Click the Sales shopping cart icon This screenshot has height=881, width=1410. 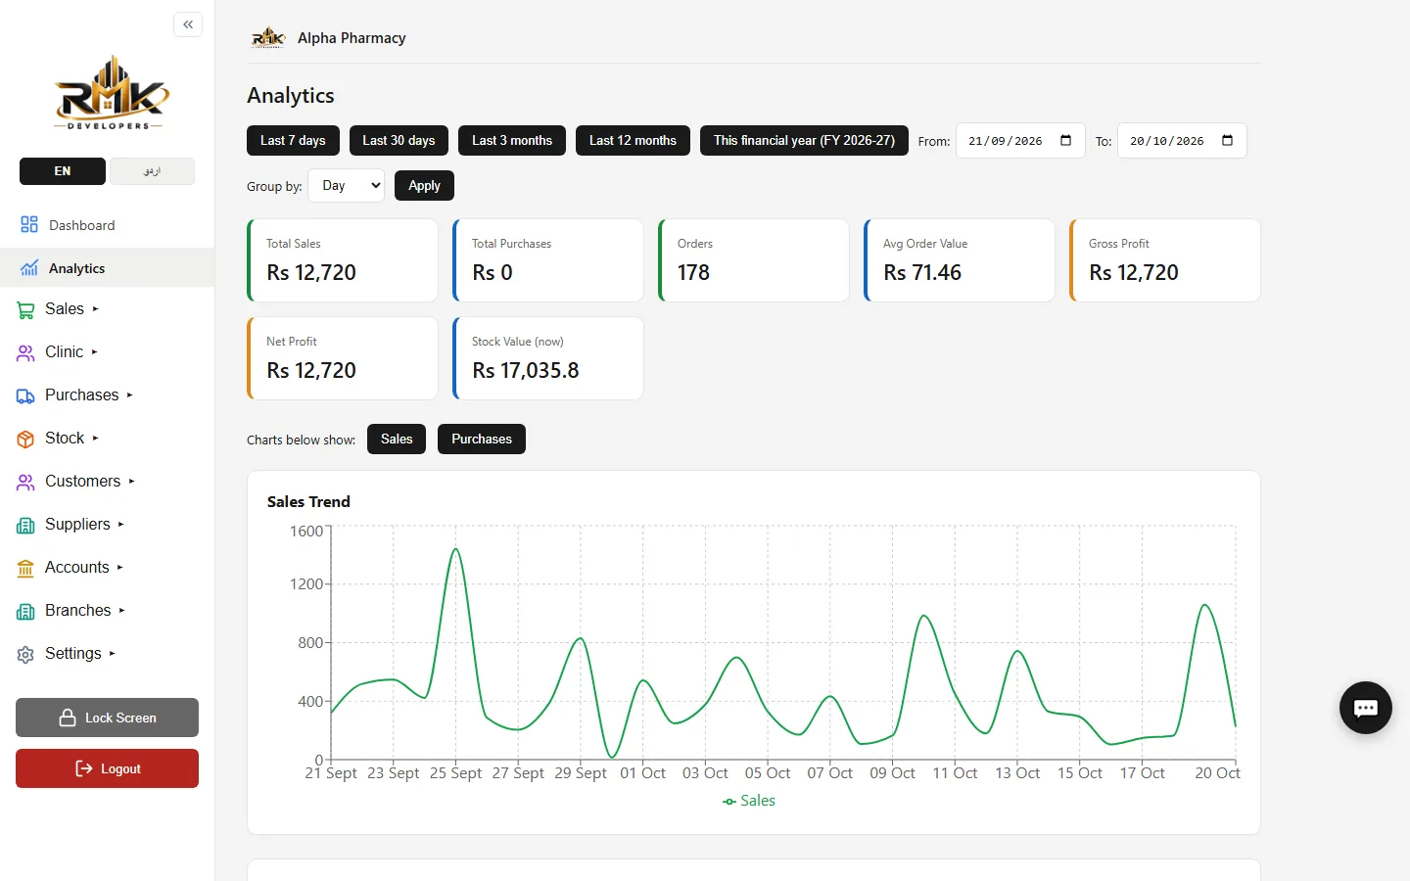click(25, 310)
